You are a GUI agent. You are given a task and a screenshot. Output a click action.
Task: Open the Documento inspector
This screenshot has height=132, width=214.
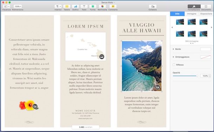click(x=206, y=6)
